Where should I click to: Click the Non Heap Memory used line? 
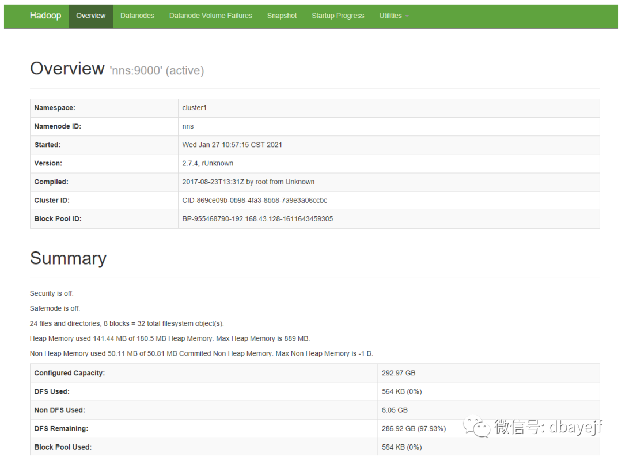pyautogui.click(x=202, y=354)
